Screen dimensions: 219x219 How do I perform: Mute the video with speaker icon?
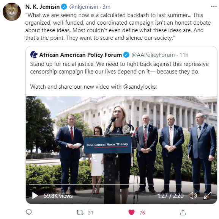[192, 196]
